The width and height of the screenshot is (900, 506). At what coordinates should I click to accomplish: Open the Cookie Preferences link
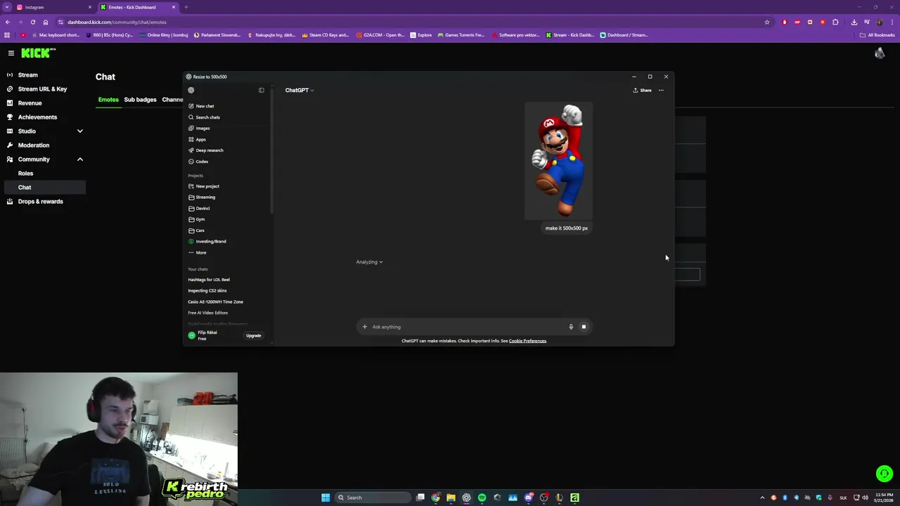(527, 341)
